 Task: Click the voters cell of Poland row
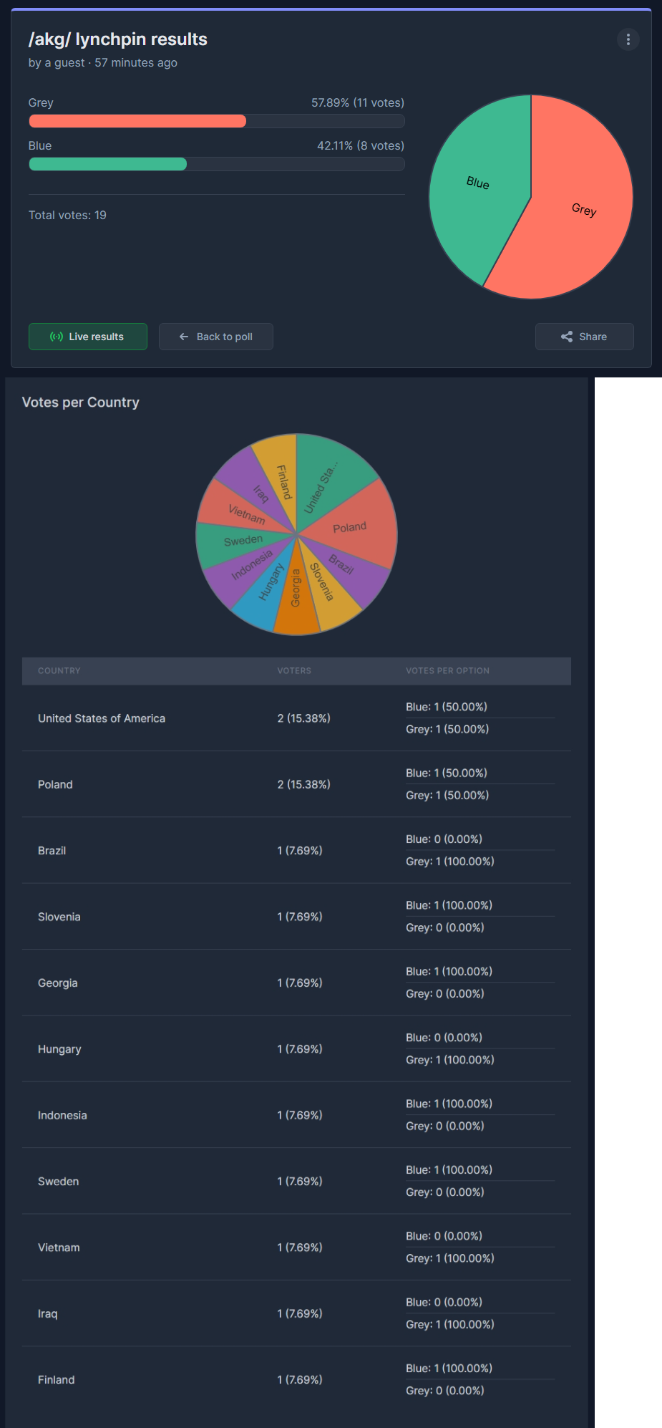click(x=303, y=784)
